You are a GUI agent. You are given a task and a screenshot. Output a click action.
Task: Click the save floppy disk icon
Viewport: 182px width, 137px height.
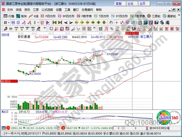156,22
